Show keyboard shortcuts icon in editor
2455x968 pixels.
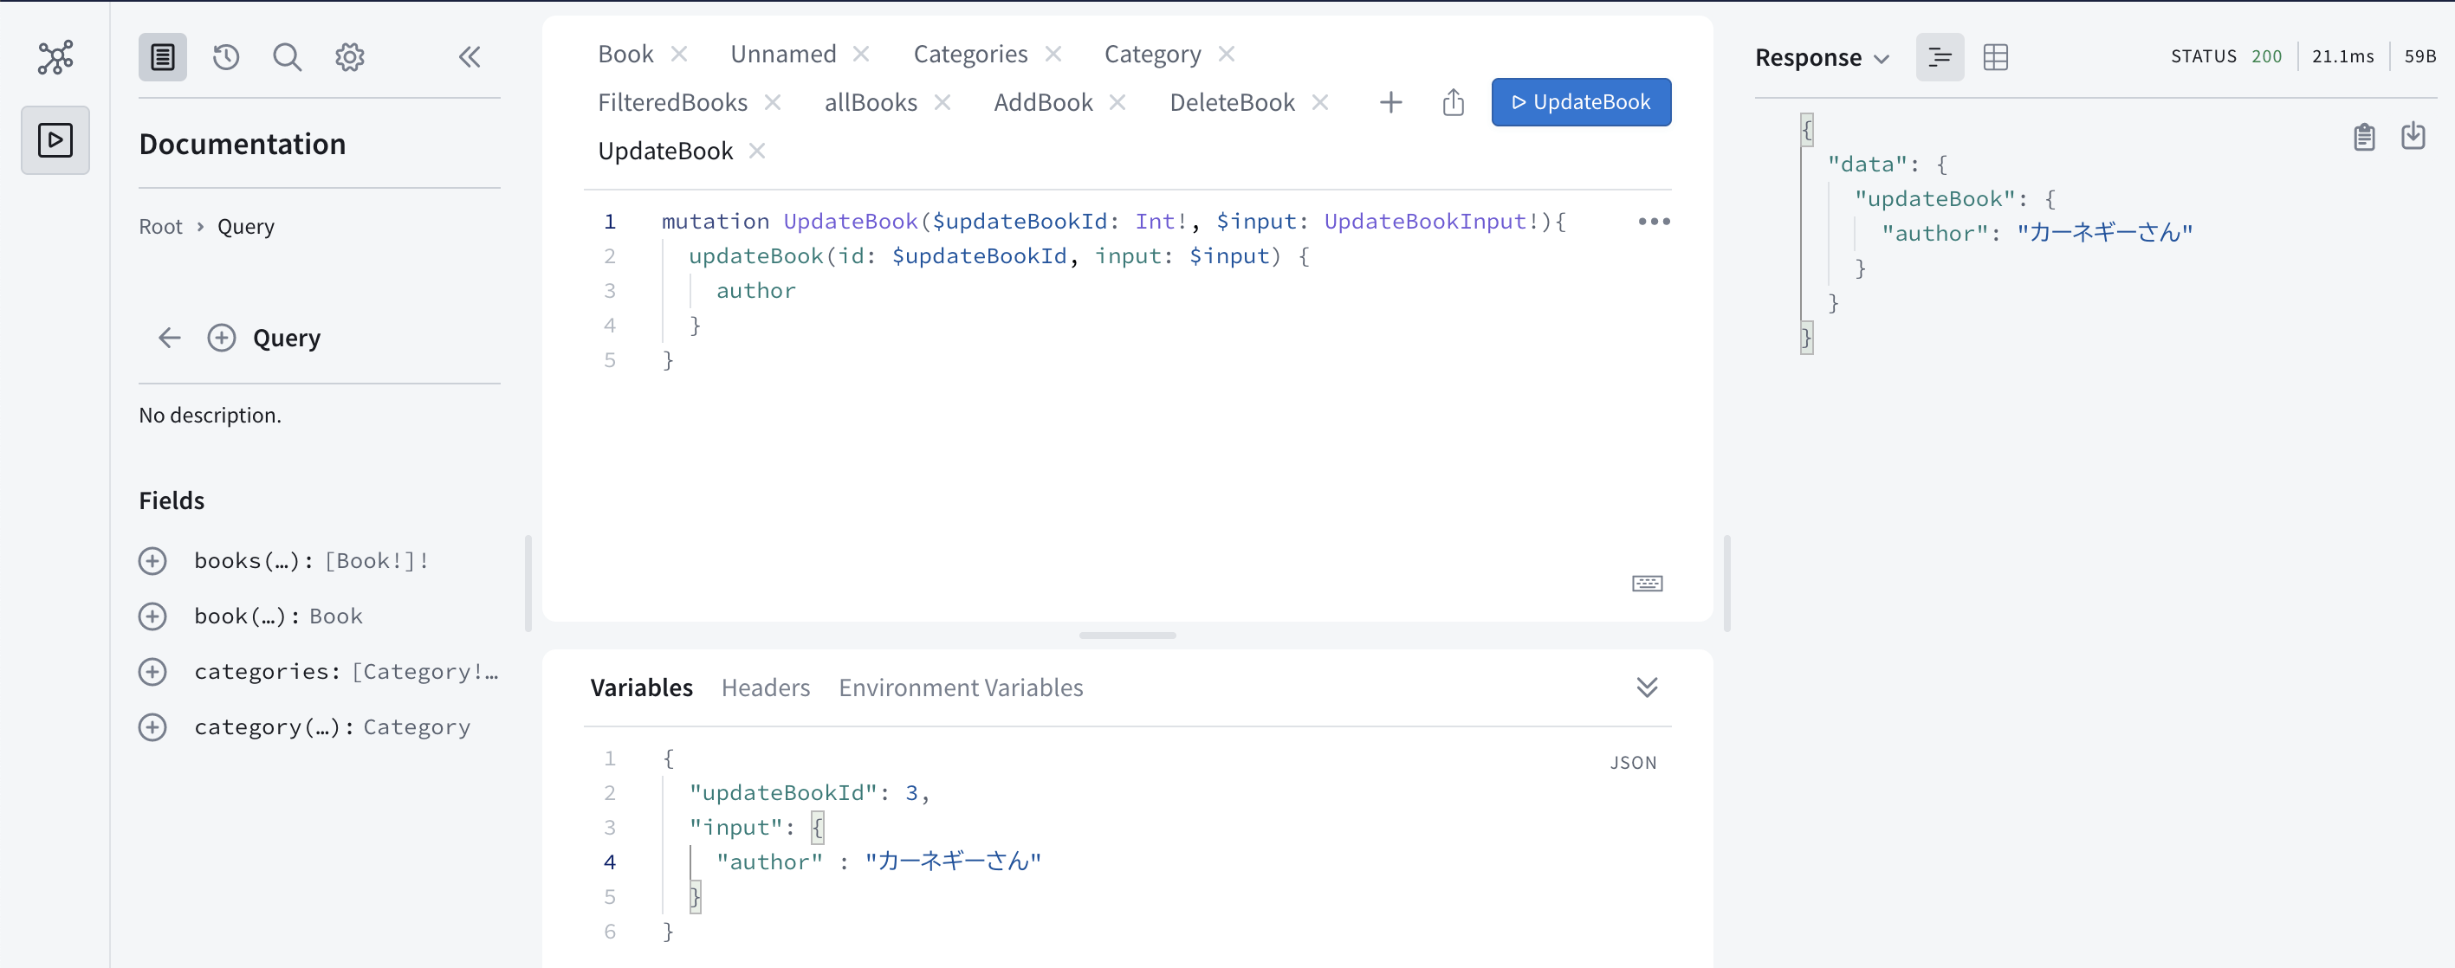[x=1647, y=583]
